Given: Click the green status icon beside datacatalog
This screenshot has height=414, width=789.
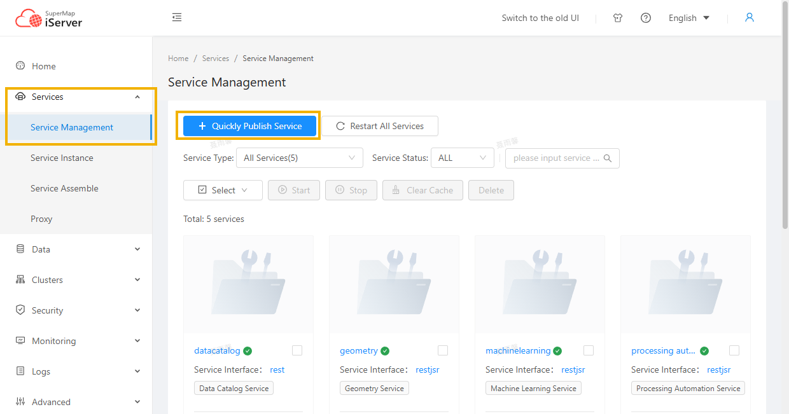Looking at the screenshot, I should 248,351.
